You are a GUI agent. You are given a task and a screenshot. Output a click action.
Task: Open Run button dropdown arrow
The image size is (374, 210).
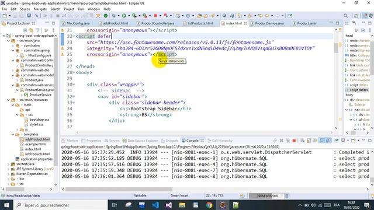pos(129,16)
